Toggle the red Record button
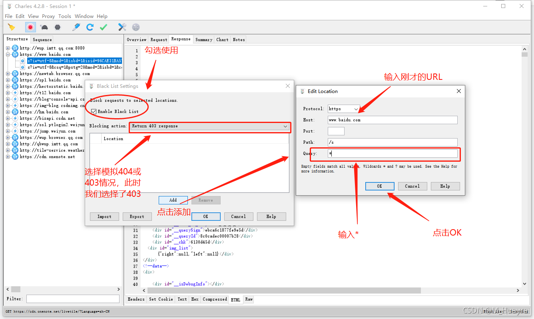 (30, 27)
